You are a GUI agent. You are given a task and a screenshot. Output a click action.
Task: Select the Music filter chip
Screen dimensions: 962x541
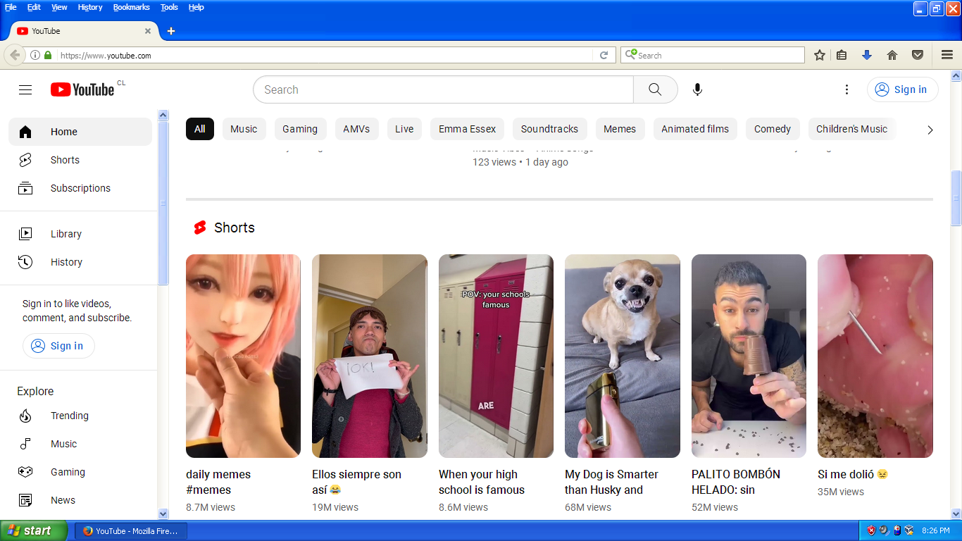244,129
